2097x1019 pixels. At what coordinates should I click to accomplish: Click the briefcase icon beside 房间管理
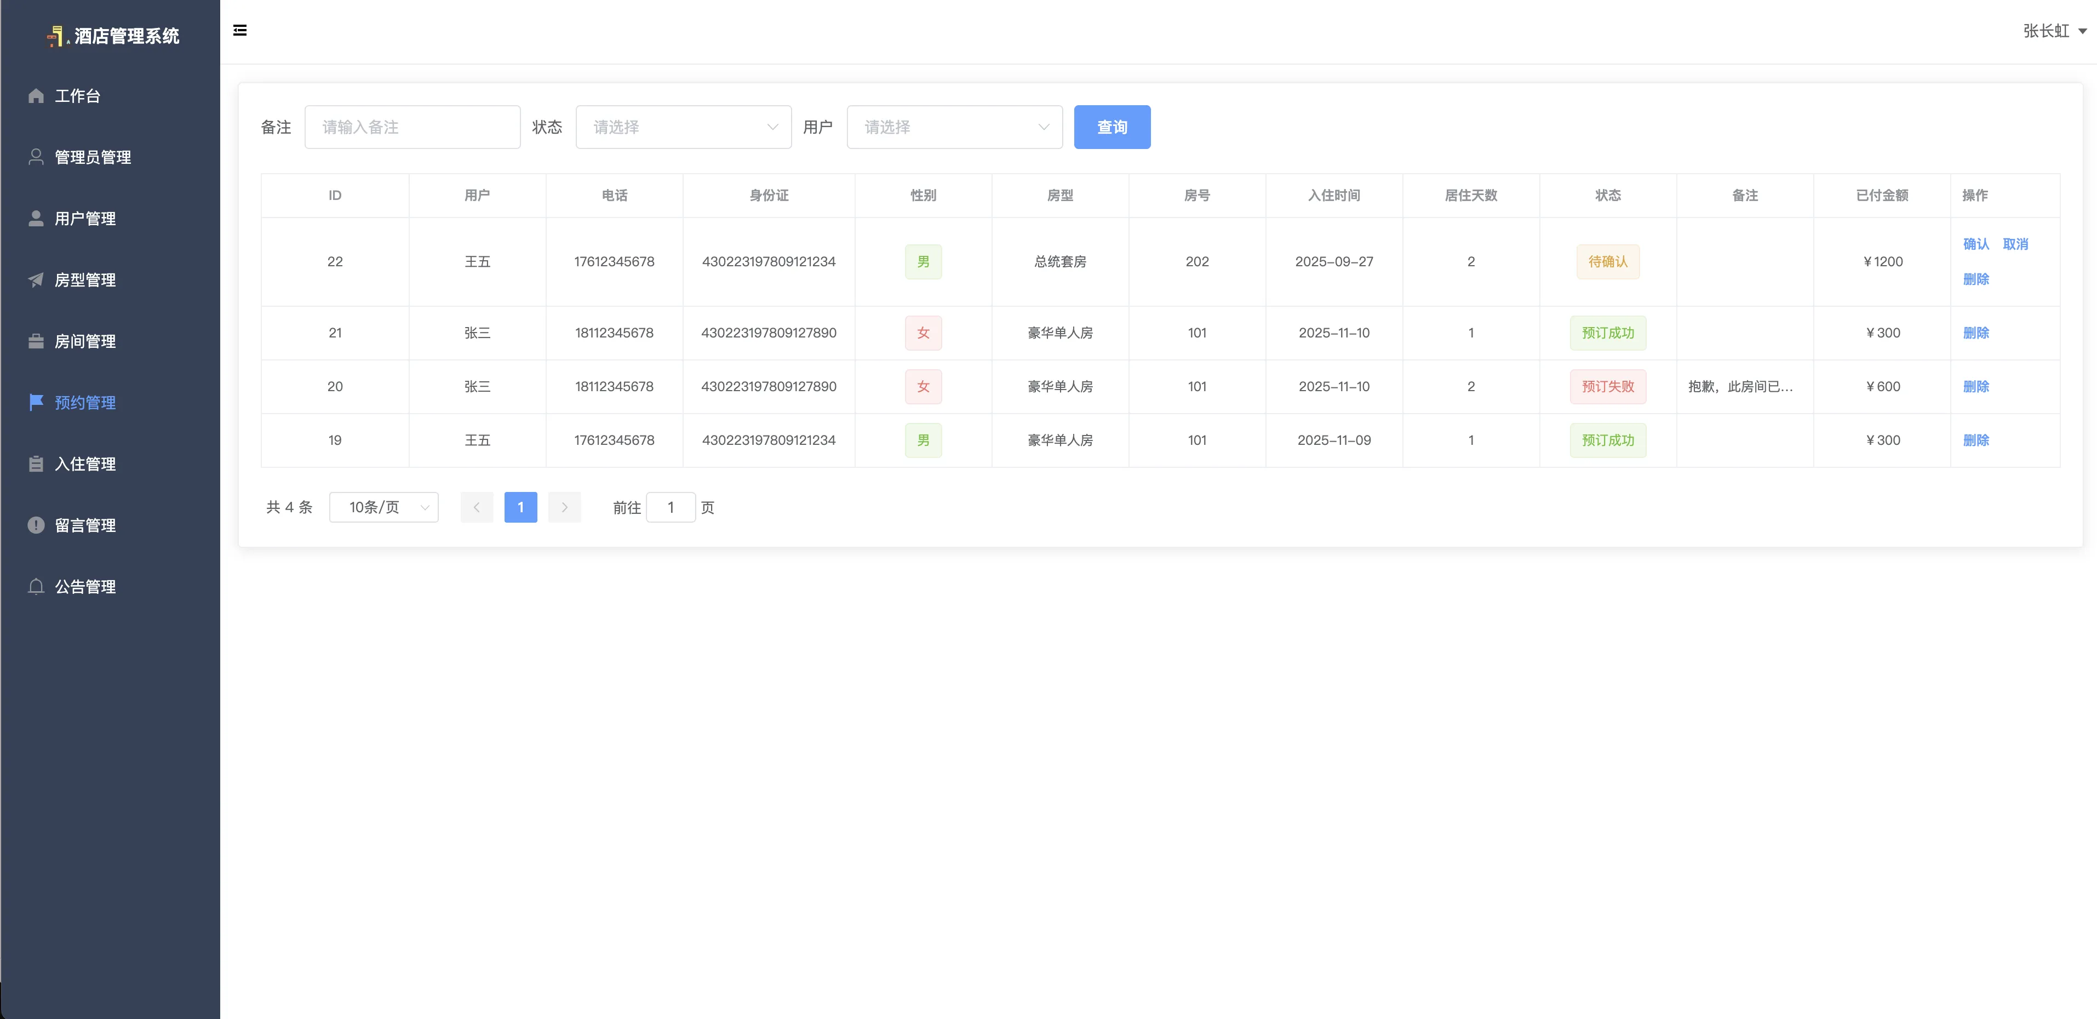pyautogui.click(x=36, y=341)
